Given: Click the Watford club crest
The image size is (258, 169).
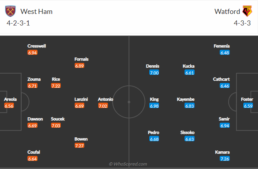Looking at the screenshot, I should point(247,11).
